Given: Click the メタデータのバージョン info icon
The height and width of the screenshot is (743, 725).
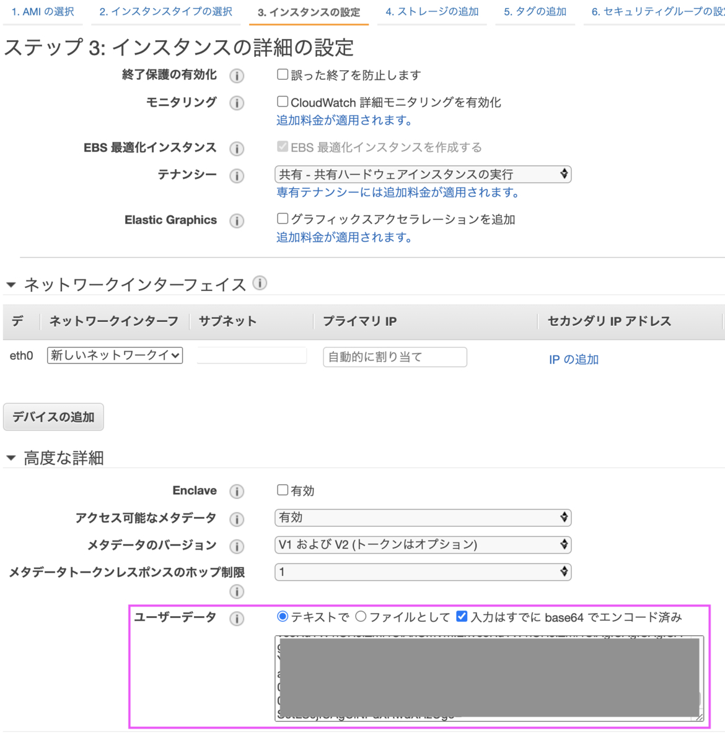Looking at the screenshot, I should tap(236, 547).
